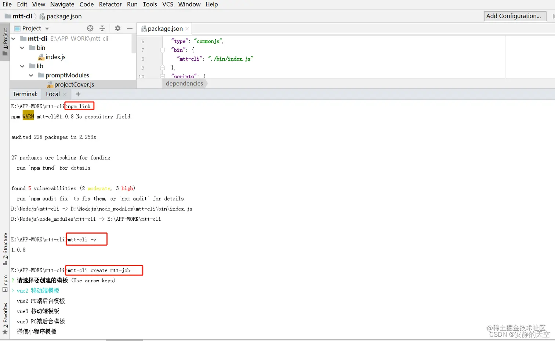Click the WARN label in terminal output
Screen dimensions: 555x341
tap(28, 117)
